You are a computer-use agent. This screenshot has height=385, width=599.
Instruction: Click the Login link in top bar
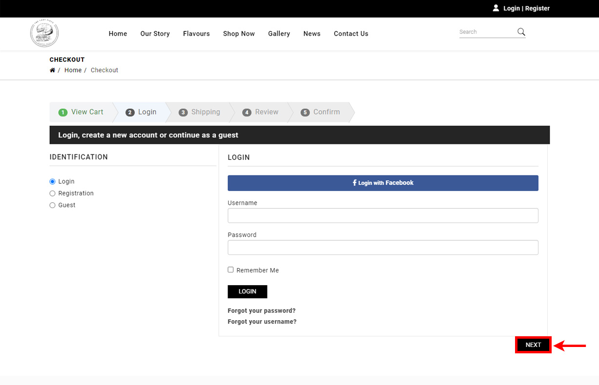[512, 8]
